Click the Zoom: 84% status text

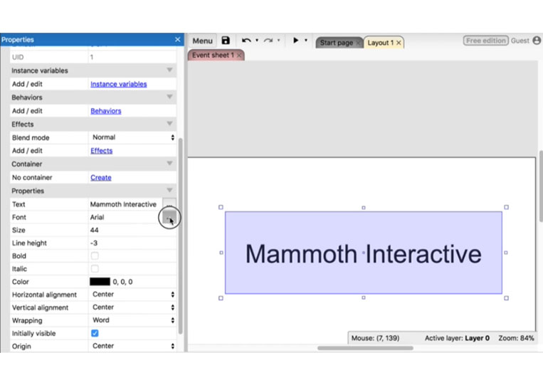click(x=516, y=338)
